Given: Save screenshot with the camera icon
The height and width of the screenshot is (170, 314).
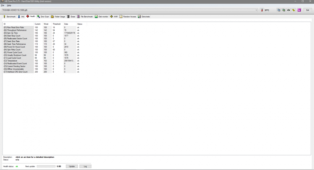Looking at the screenshot, I should pyautogui.click(x=289, y=10).
